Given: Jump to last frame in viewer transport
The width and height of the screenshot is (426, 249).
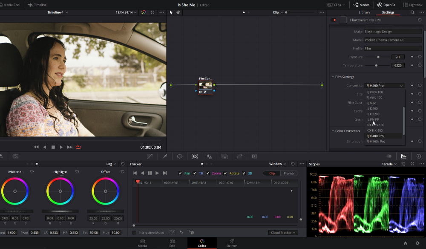Looking at the screenshot, I should click(70, 147).
